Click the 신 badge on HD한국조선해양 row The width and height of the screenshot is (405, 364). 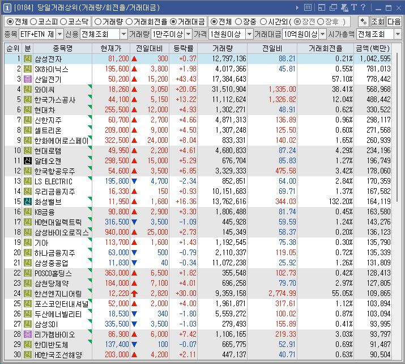28,355
